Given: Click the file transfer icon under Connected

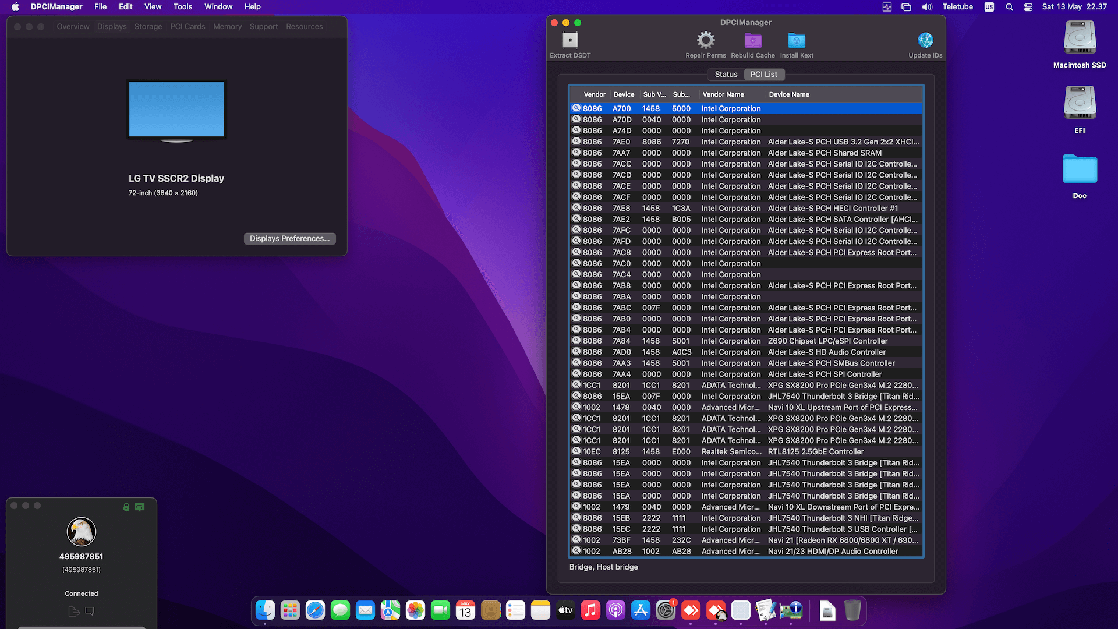Looking at the screenshot, I should click(74, 611).
